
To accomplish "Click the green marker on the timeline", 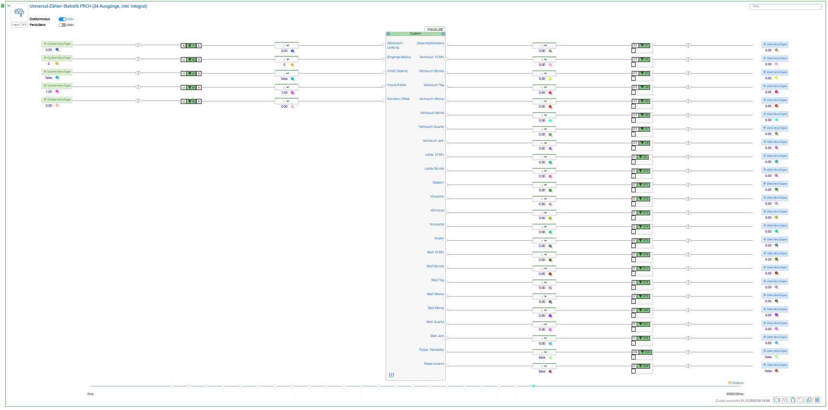I will click(533, 386).
